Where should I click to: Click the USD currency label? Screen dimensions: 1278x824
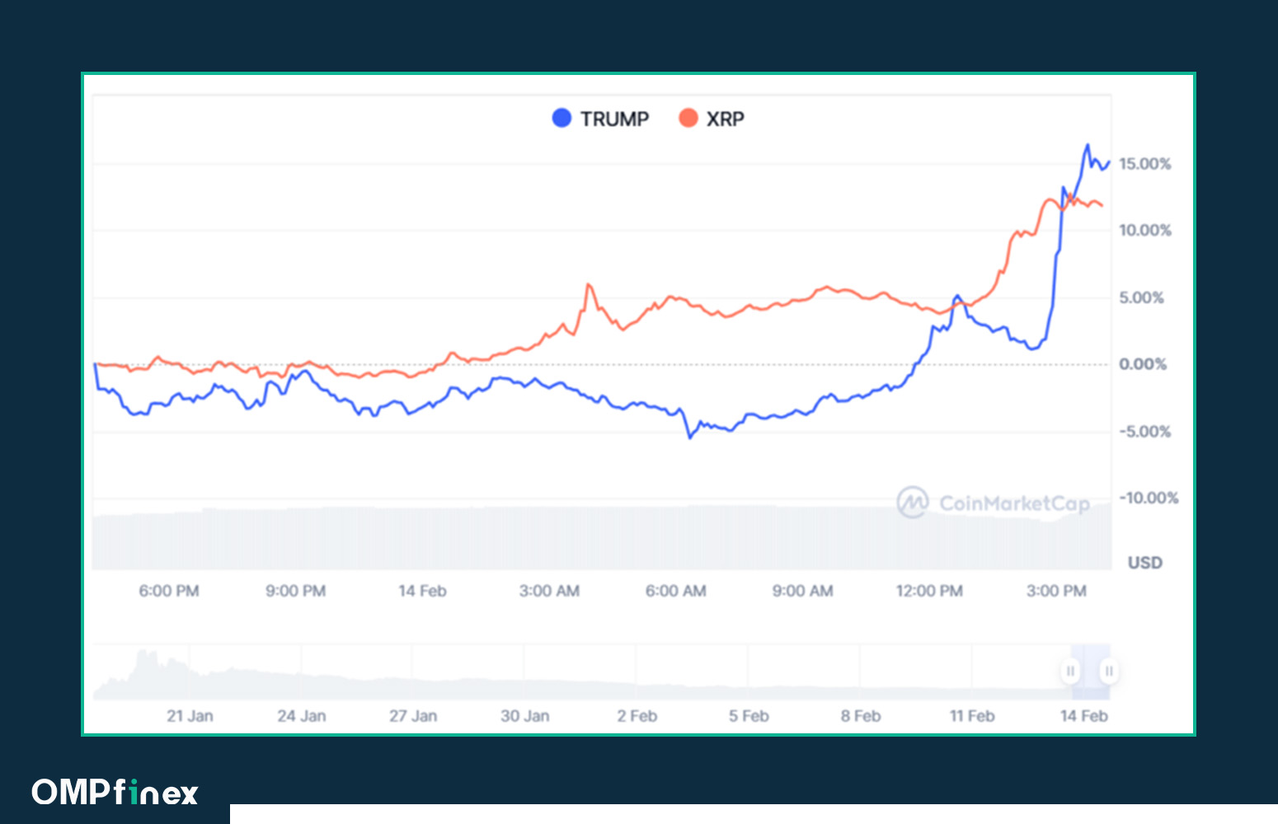pyautogui.click(x=1144, y=563)
